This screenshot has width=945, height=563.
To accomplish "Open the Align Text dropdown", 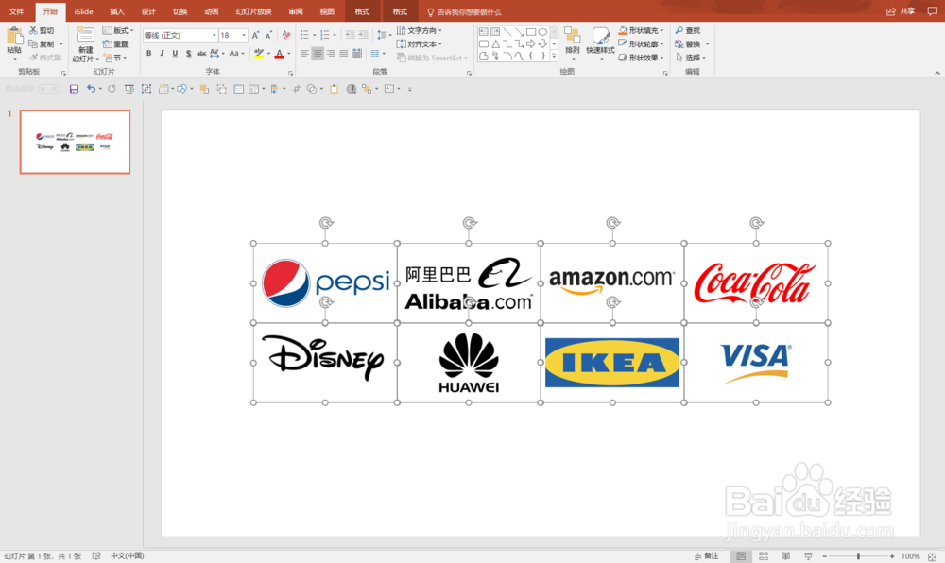I will click(x=419, y=44).
